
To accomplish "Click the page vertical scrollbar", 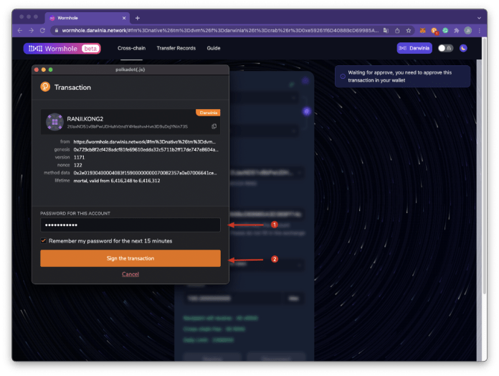I will point(485,166).
